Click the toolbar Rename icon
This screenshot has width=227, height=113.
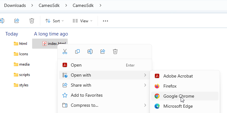(x=2, y=21)
